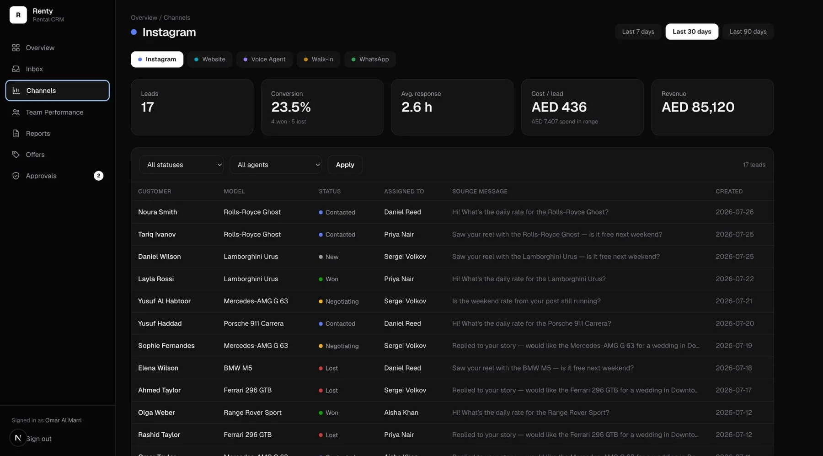This screenshot has height=456, width=823.
Task: Open the Rashid Taylor lead
Action: coord(452,435)
